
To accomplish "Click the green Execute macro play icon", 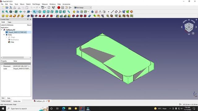I will [x=70, y=7].
